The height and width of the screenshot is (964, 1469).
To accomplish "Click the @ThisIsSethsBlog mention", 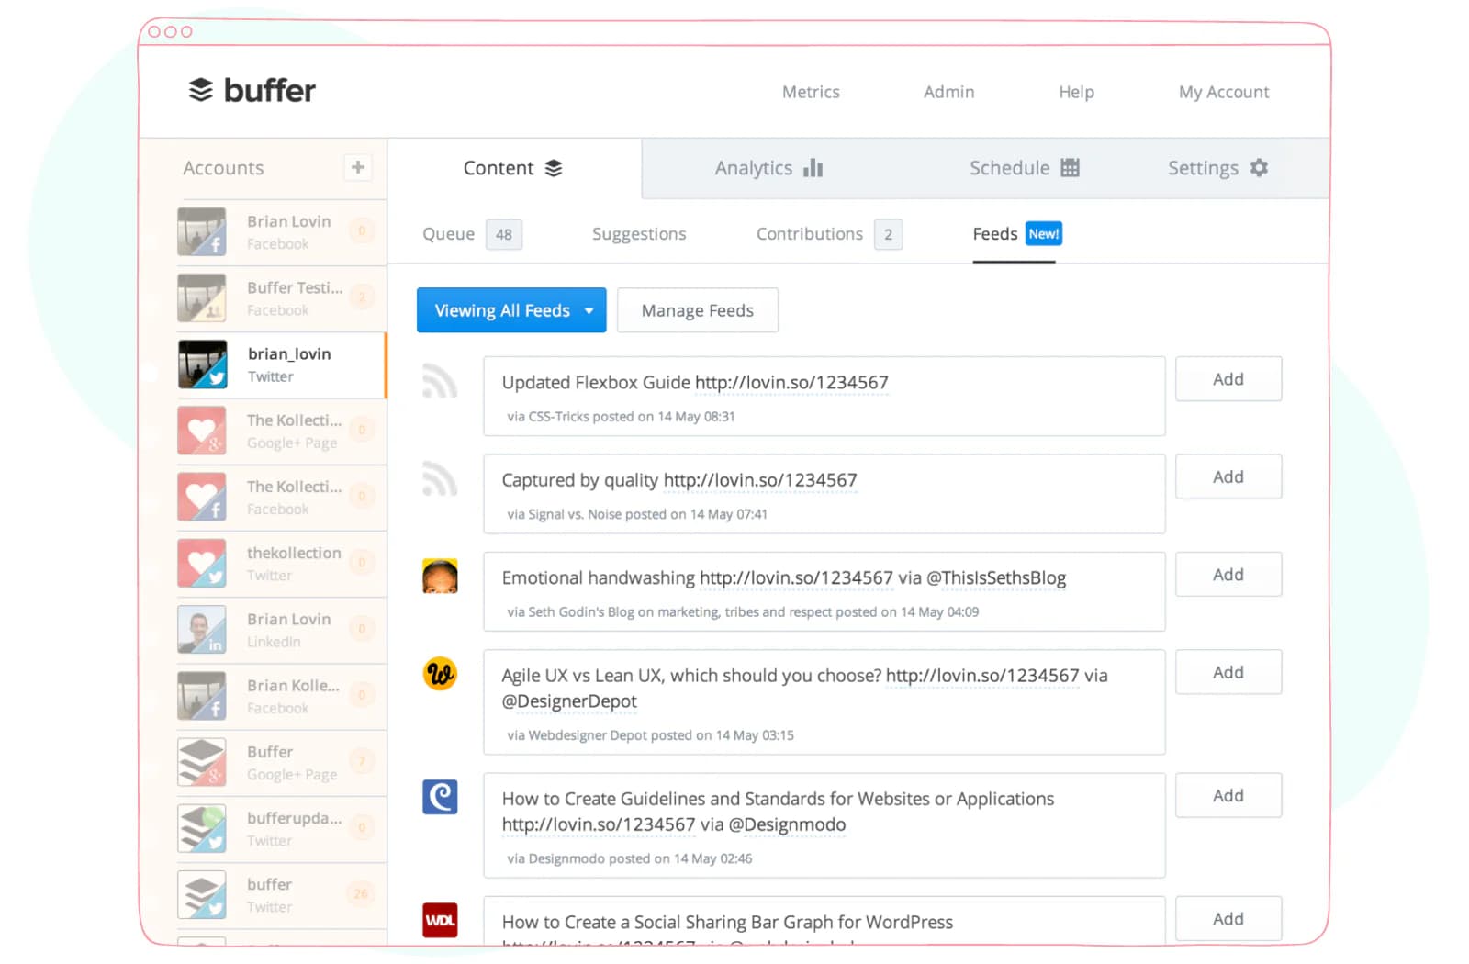I will coord(996,578).
